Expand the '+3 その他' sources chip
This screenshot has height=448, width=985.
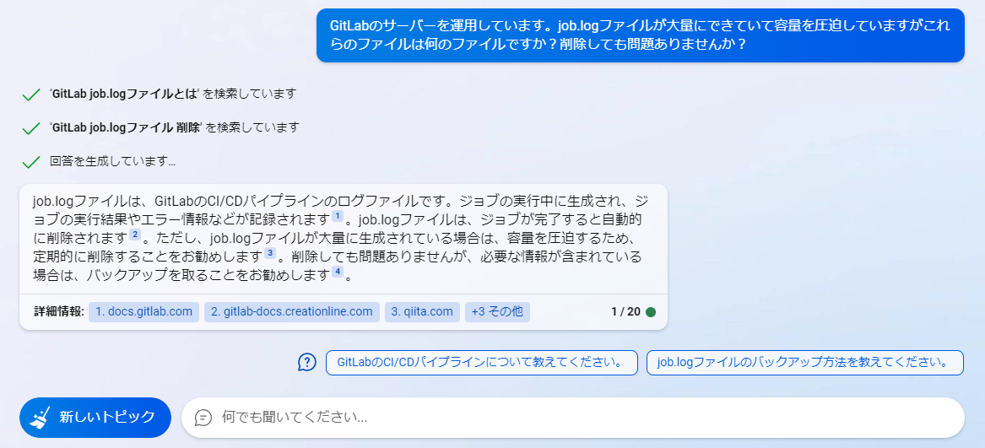pyautogui.click(x=497, y=312)
